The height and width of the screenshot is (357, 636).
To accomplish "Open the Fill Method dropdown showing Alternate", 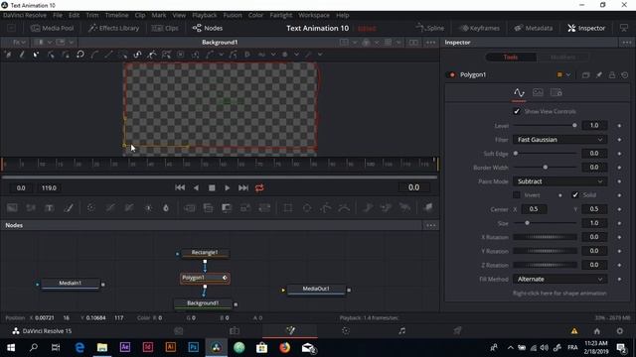I will click(x=559, y=279).
